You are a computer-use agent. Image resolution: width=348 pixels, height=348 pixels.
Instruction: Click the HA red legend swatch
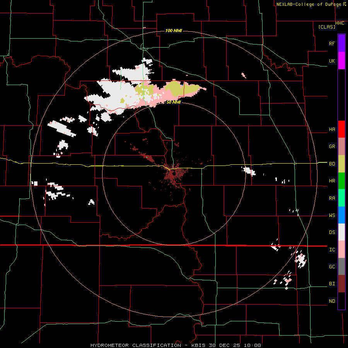point(341,129)
